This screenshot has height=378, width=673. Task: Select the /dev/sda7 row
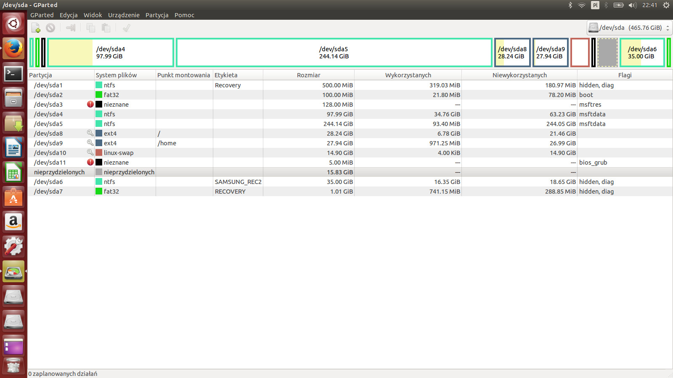[x=350, y=192]
